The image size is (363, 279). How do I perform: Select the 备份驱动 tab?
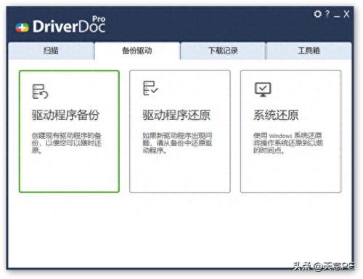(x=137, y=51)
